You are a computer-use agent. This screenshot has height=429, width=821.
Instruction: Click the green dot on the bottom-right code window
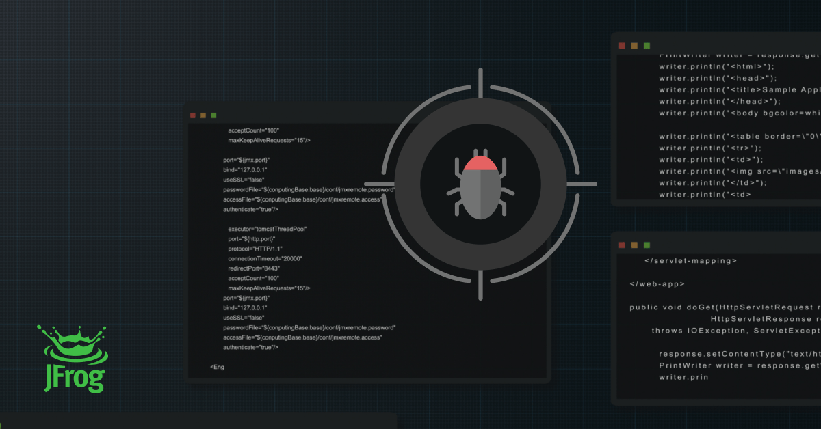647,245
